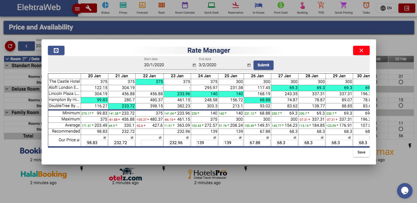The width and height of the screenshot is (417, 203).
Task: Toggle the Our Price master checkbox
Action: pyautogui.click(x=78, y=140)
